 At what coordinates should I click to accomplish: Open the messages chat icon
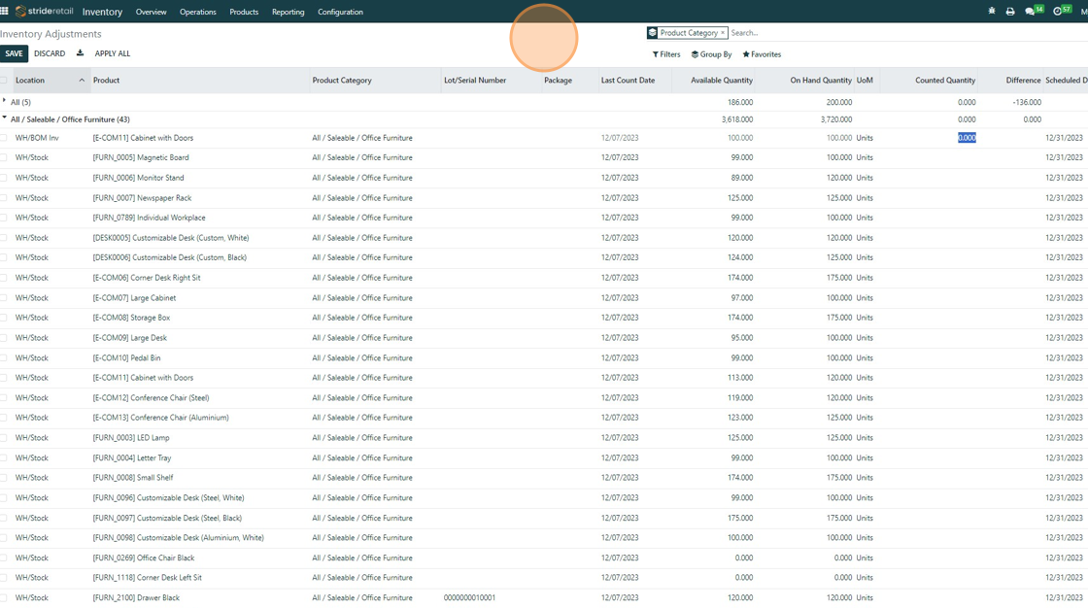click(x=1030, y=11)
